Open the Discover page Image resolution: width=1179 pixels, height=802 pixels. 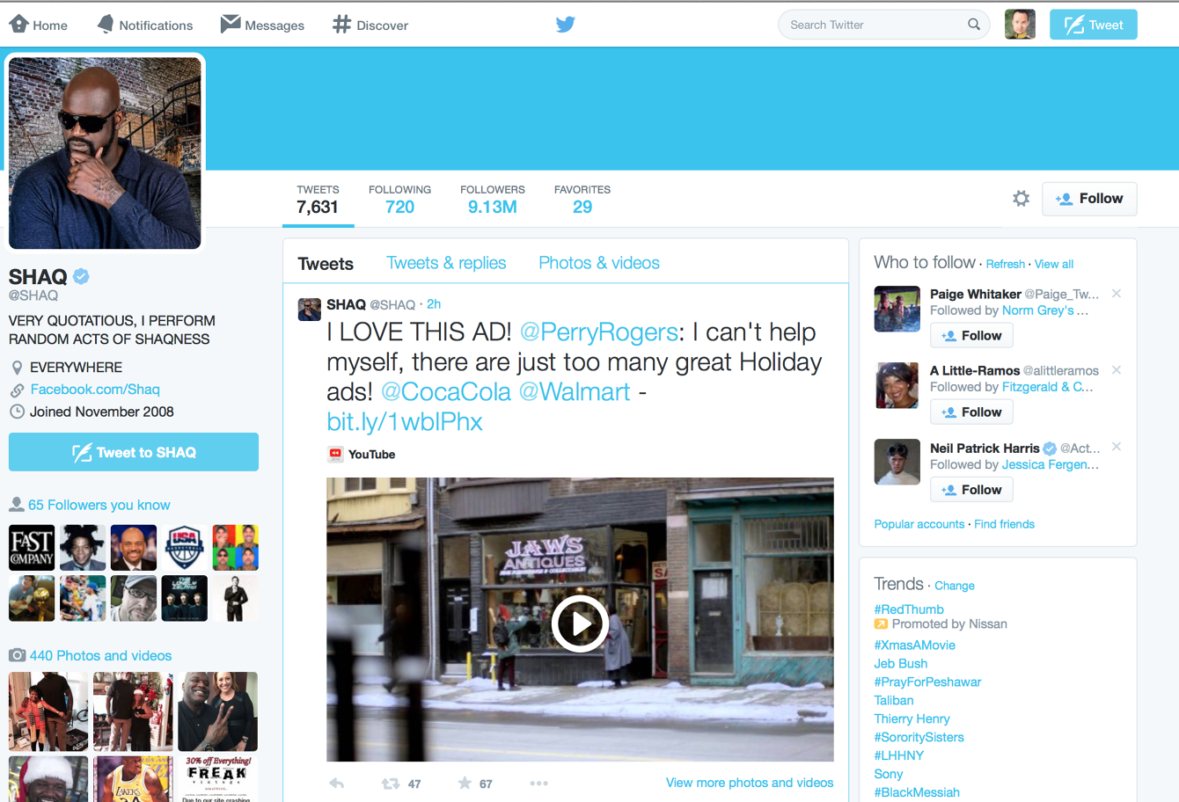click(x=370, y=25)
